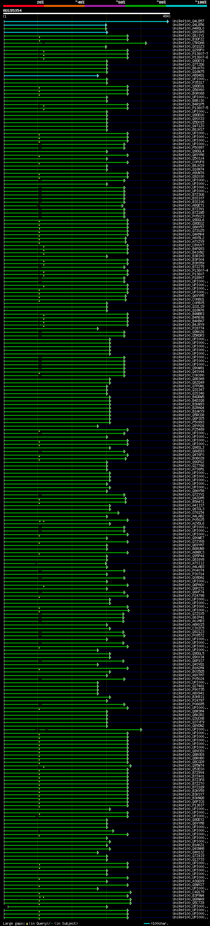The height and width of the screenshot is (926, 210).
Task: Select the UniRef100_Q92030 label
Action: (x=188, y=176)
